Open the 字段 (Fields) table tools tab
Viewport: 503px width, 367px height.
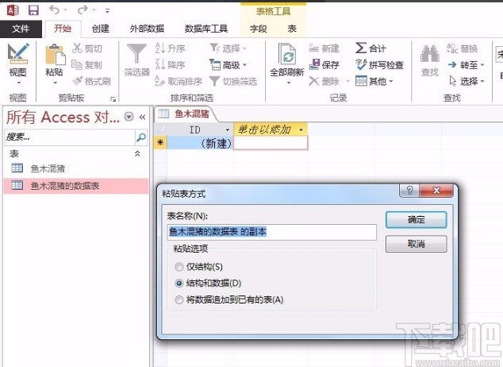coord(258,29)
